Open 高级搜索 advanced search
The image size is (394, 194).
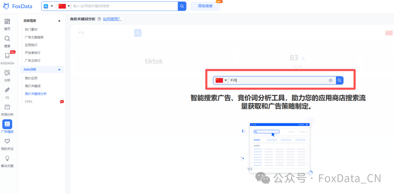[x=205, y=6]
